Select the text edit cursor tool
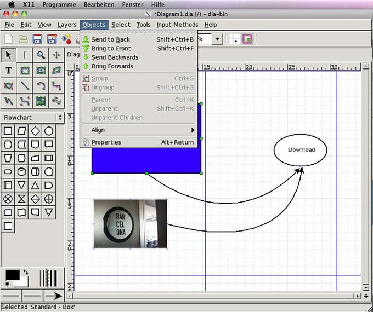 tap(24, 55)
